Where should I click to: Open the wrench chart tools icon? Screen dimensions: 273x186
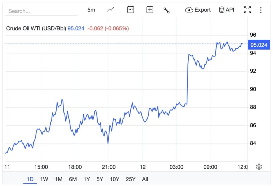167,10
